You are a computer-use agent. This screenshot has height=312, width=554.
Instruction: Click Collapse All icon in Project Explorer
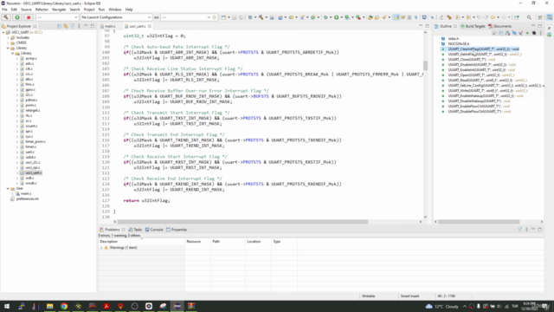tap(59, 26)
